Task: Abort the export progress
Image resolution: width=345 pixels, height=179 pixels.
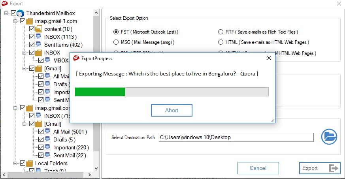Action: pos(172,110)
